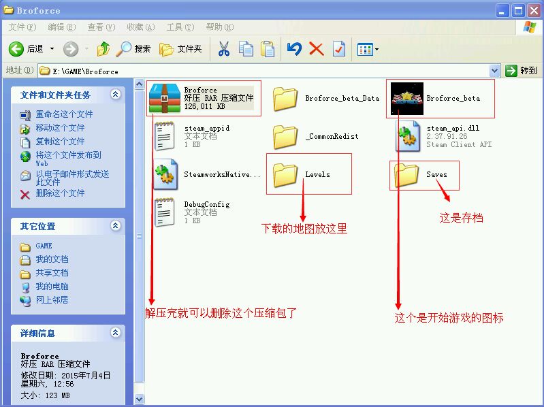Collapse the 详细信息 panel

[x=116, y=332]
